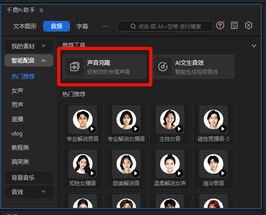Play the 知性女播音 voice preview
The height and width of the screenshot is (215, 266).
[92, 173]
